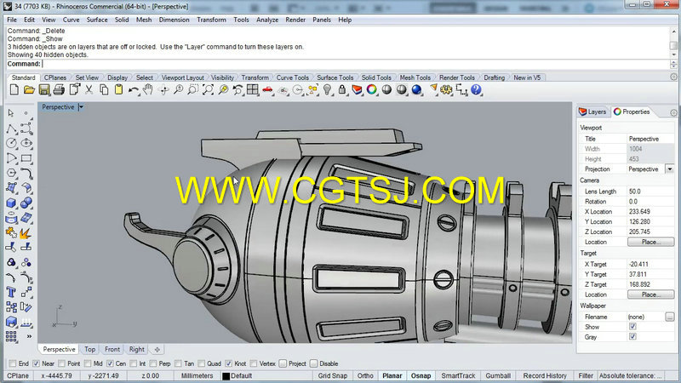The height and width of the screenshot is (383, 681).
Task: Toggle Osnap in status bar
Action: (x=421, y=375)
